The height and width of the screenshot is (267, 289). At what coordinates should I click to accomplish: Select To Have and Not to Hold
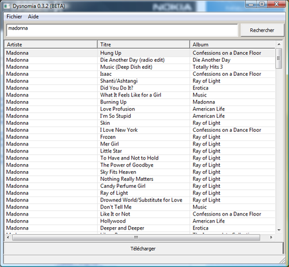pos(129,158)
